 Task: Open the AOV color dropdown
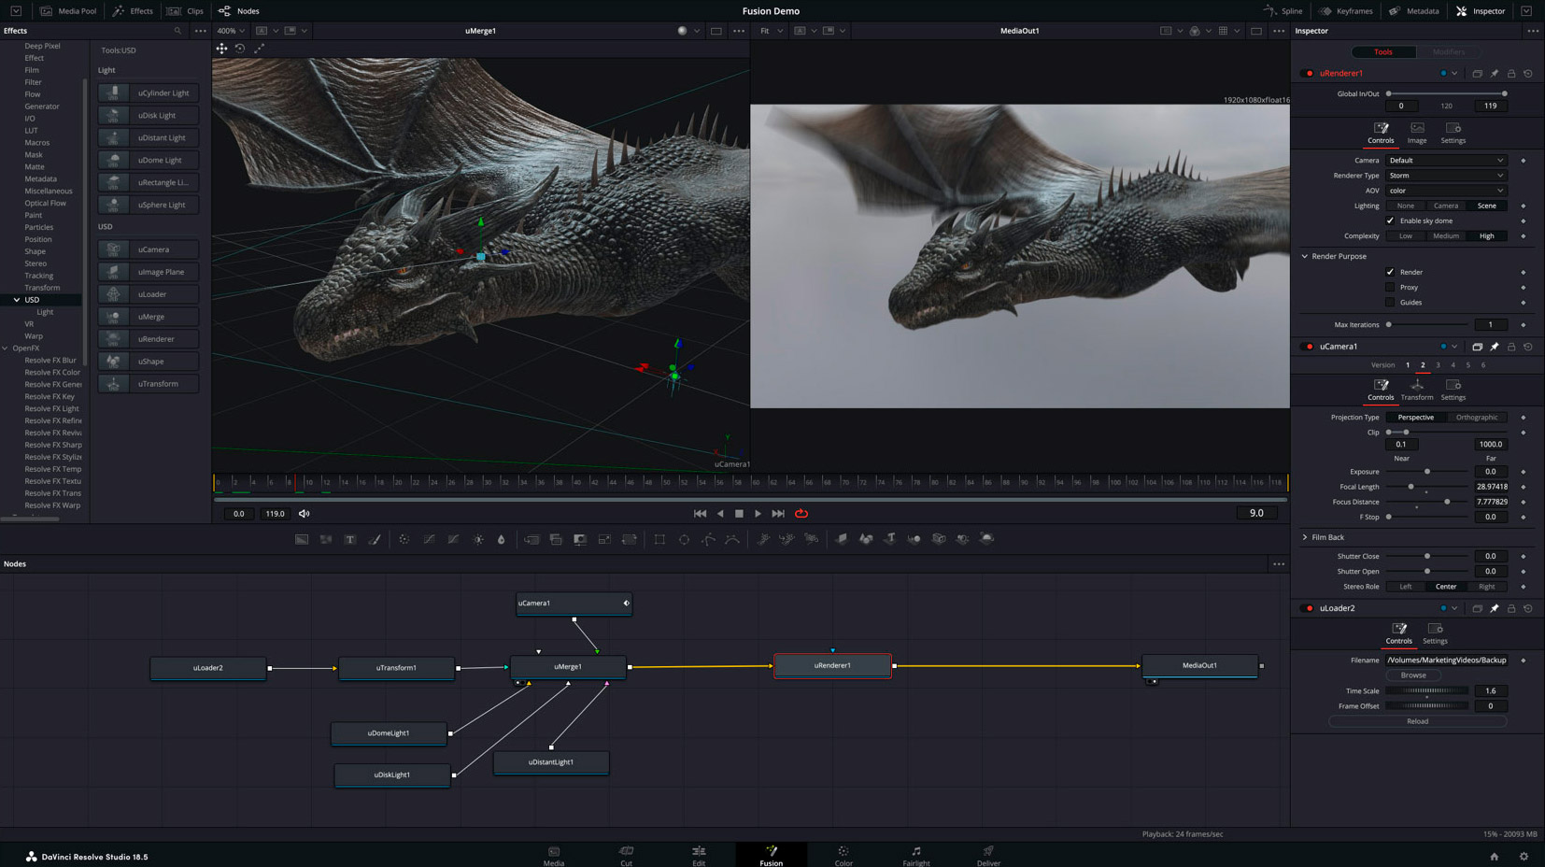tap(1445, 191)
